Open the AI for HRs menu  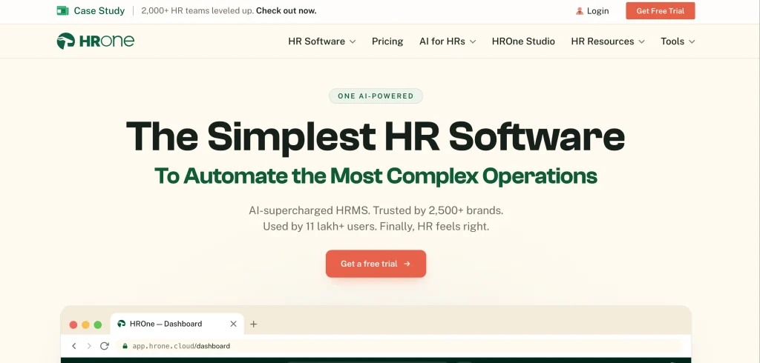click(442, 41)
